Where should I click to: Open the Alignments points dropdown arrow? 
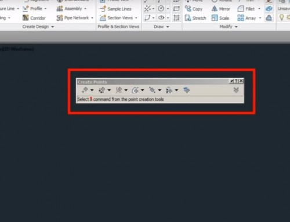point(126,90)
